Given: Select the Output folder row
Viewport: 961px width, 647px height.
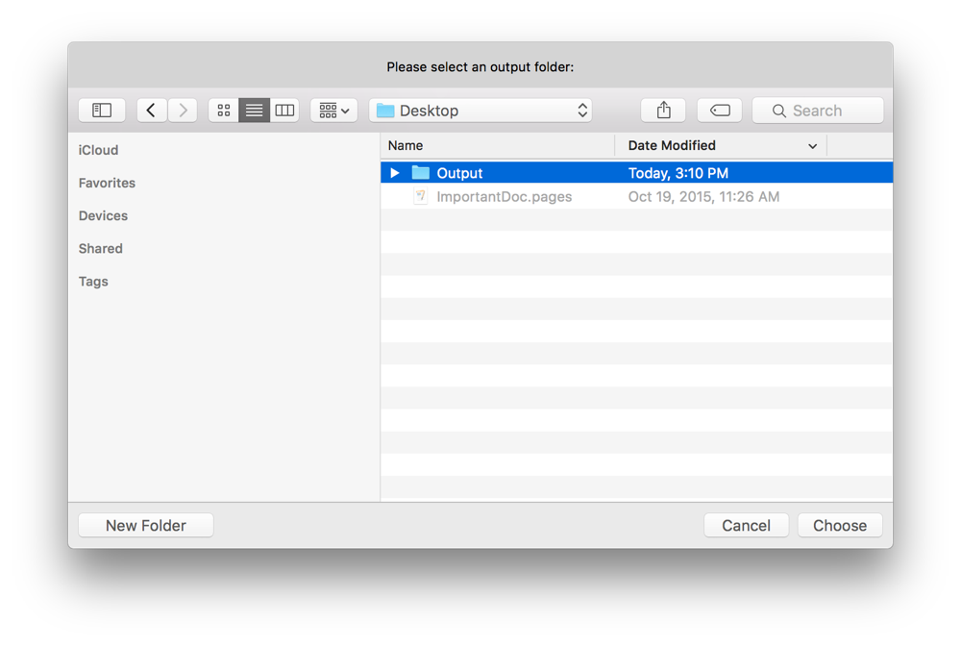Looking at the screenshot, I should 636,173.
